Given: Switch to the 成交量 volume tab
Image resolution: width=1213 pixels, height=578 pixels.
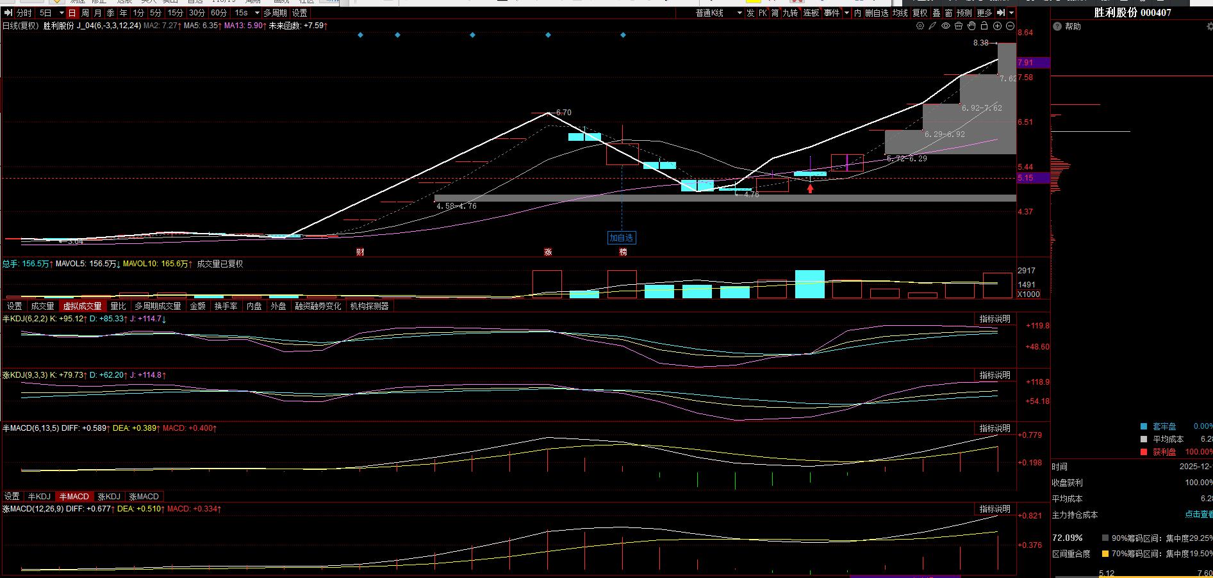Looking at the screenshot, I should pos(43,306).
